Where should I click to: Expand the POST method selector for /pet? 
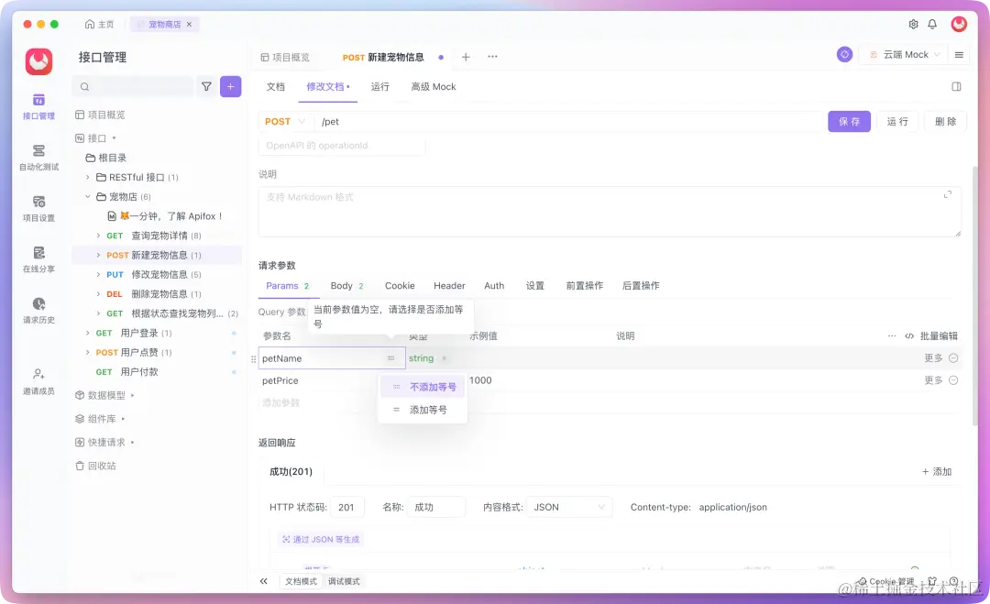click(x=284, y=121)
